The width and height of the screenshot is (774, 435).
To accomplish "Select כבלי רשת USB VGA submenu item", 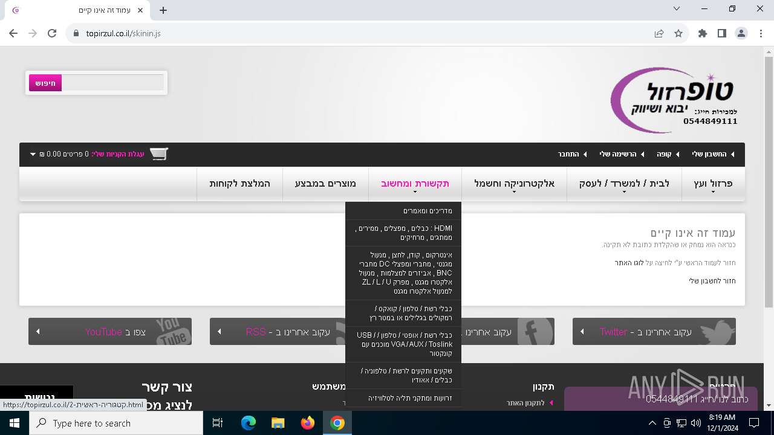I will [x=403, y=344].
